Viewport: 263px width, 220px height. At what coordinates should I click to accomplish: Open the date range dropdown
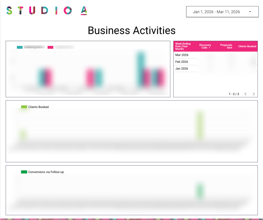click(222, 12)
